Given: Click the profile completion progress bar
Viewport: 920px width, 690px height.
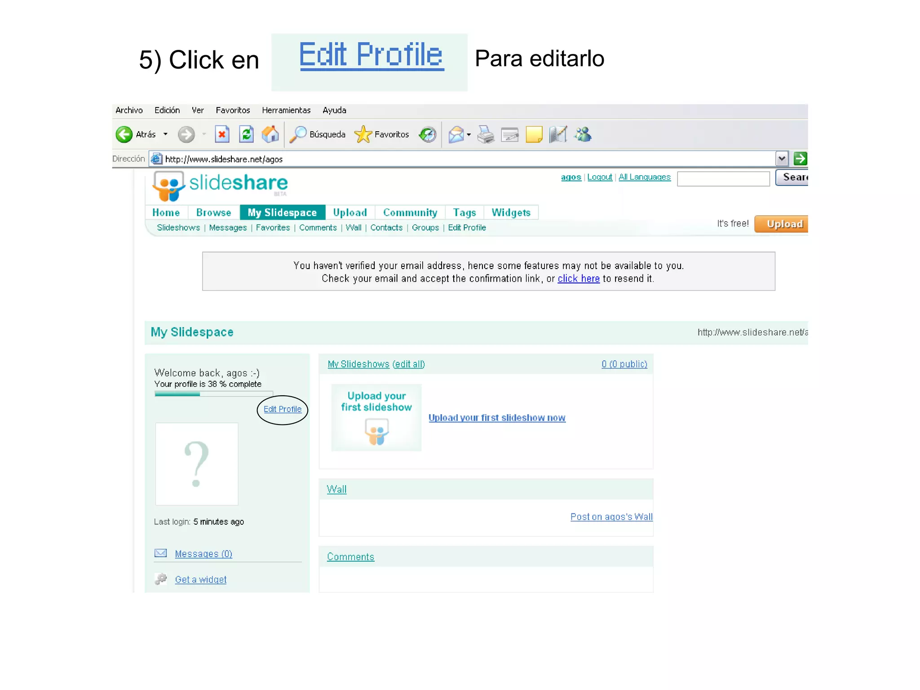Looking at the screenshot, I should coord(214,394).
